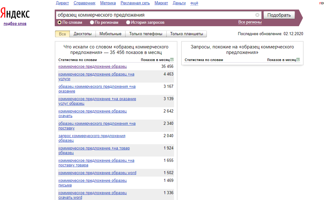Switch to the 'Мобильные' tab

(110, 34)
